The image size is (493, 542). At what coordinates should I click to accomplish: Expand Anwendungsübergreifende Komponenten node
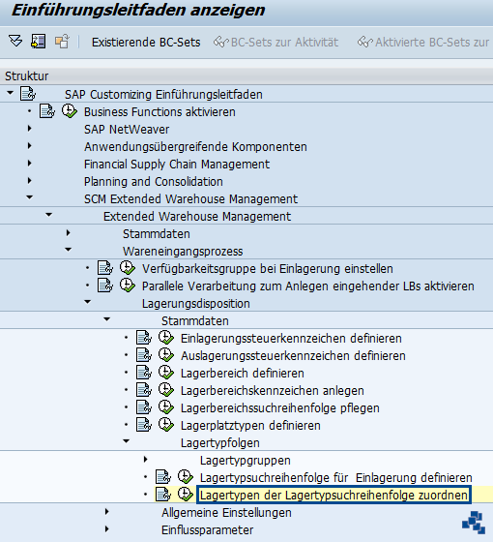coord(29,146)
